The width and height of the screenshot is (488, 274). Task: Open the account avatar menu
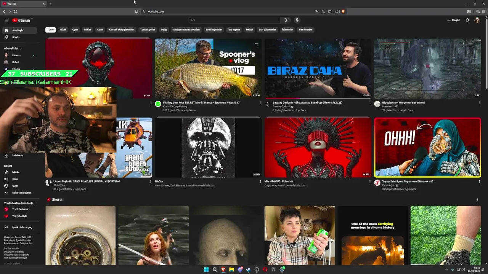(477, 20)
